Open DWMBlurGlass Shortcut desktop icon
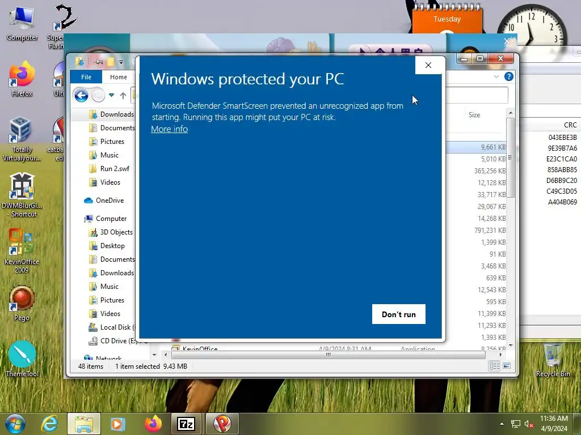 22,195
